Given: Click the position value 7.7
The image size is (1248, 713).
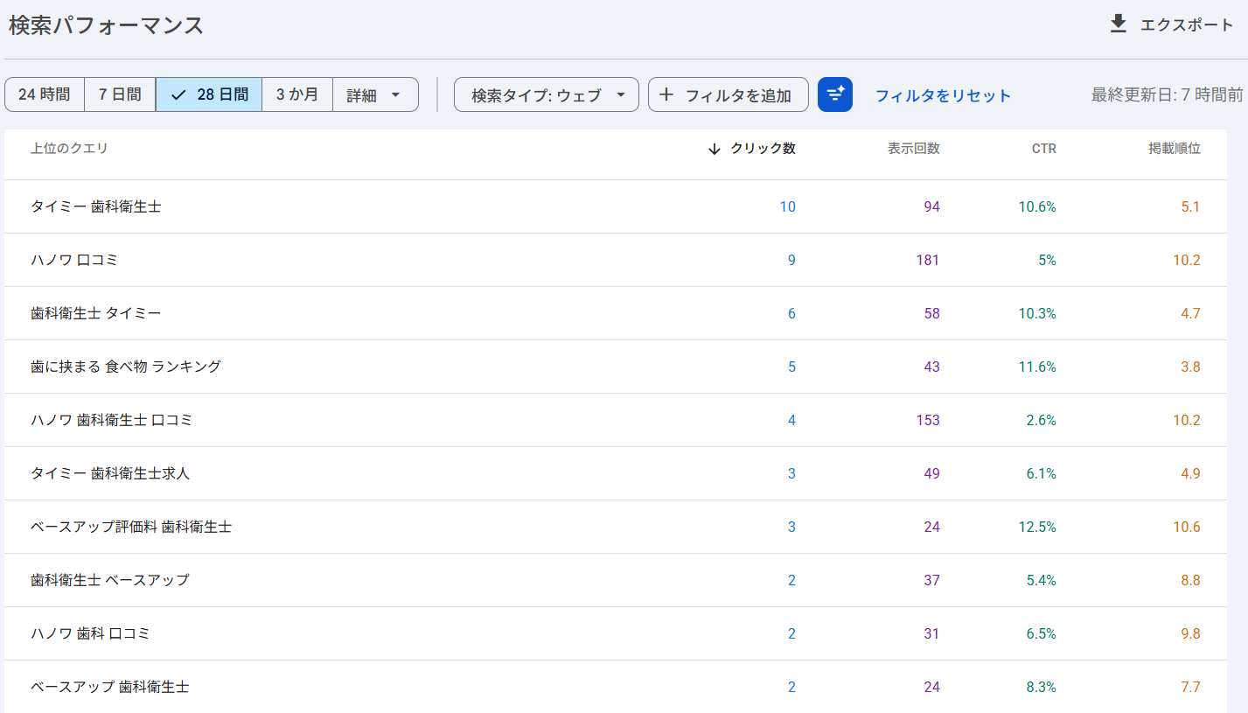Looking at the screenshot, I should 1190,687.
